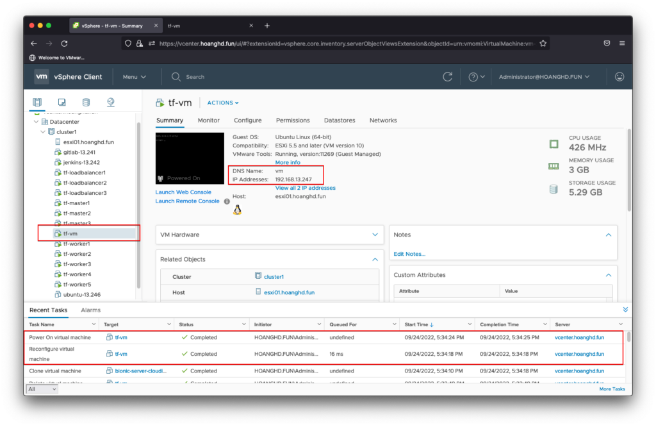Open a new browser tab

click(267, 26)
